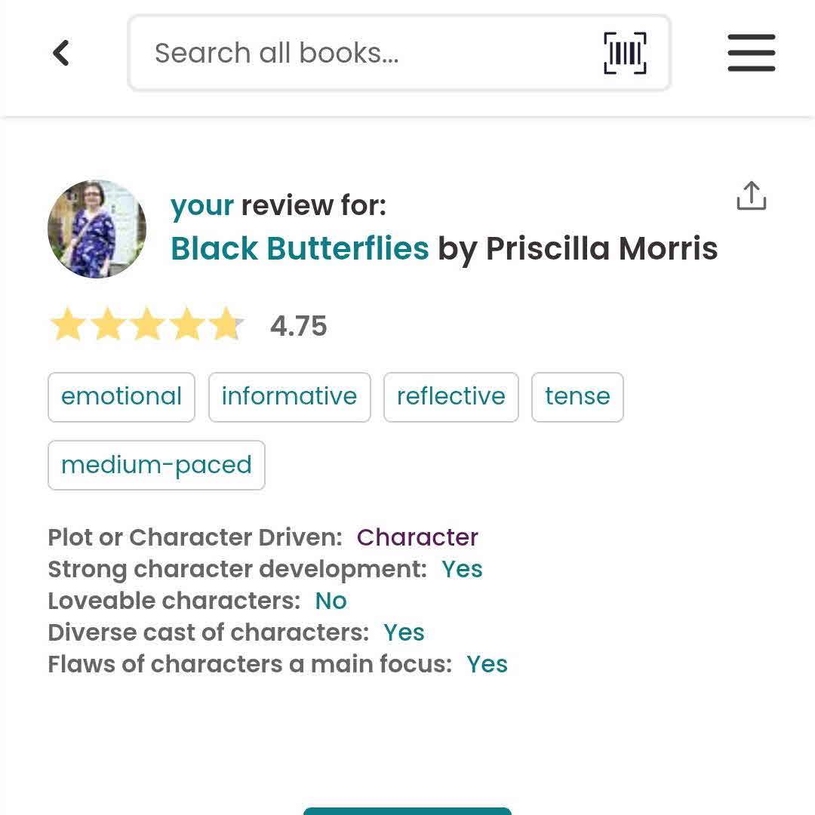Share this review via share icon
Image resolution: width=815 pixels, height=815 pixels.
click(x=751, y=196)
